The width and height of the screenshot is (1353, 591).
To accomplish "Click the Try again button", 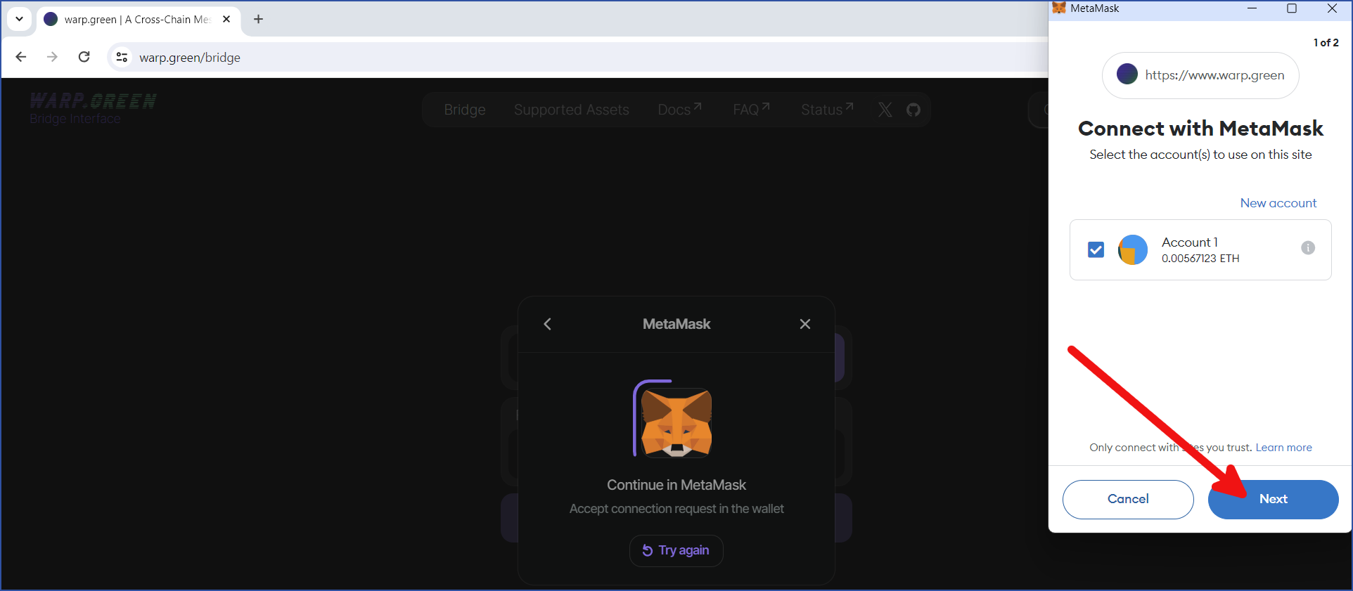I will coord(676,550).
